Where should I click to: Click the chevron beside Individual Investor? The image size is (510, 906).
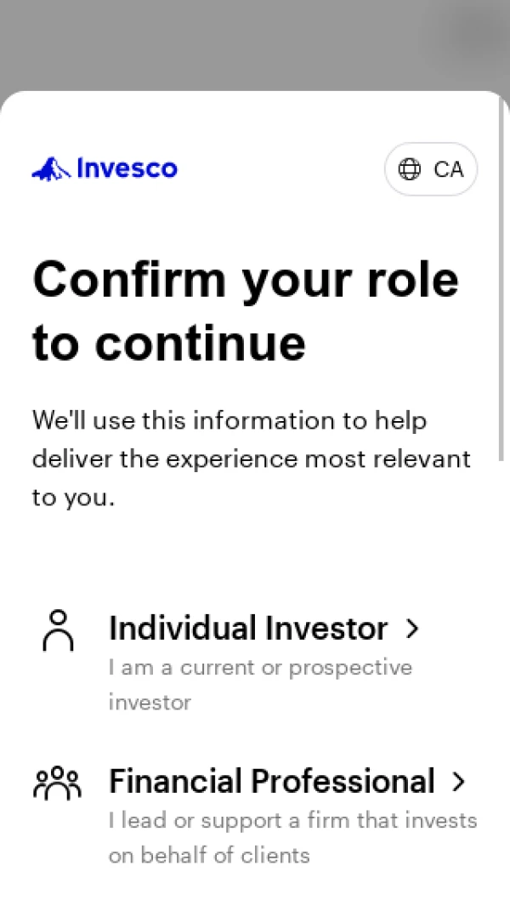(412, 629)
